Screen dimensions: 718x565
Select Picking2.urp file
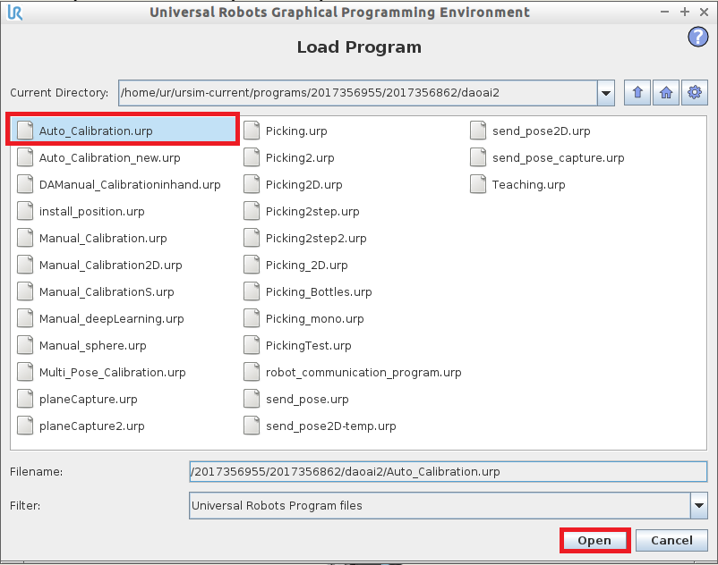(289, 157)
